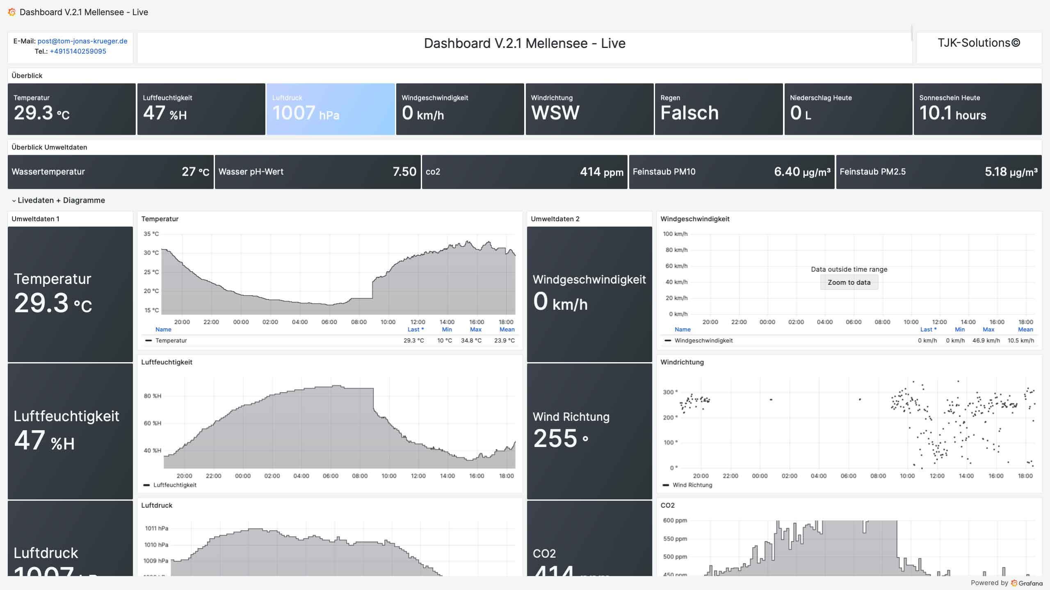Click the highlighted Luftdruck stat panel
The width and height of the screenshot is (1050, 590).
[331, 109]
